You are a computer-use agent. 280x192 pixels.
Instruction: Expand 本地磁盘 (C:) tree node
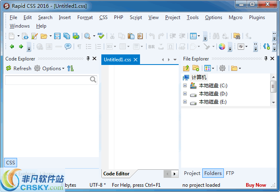tap(185, 86)
